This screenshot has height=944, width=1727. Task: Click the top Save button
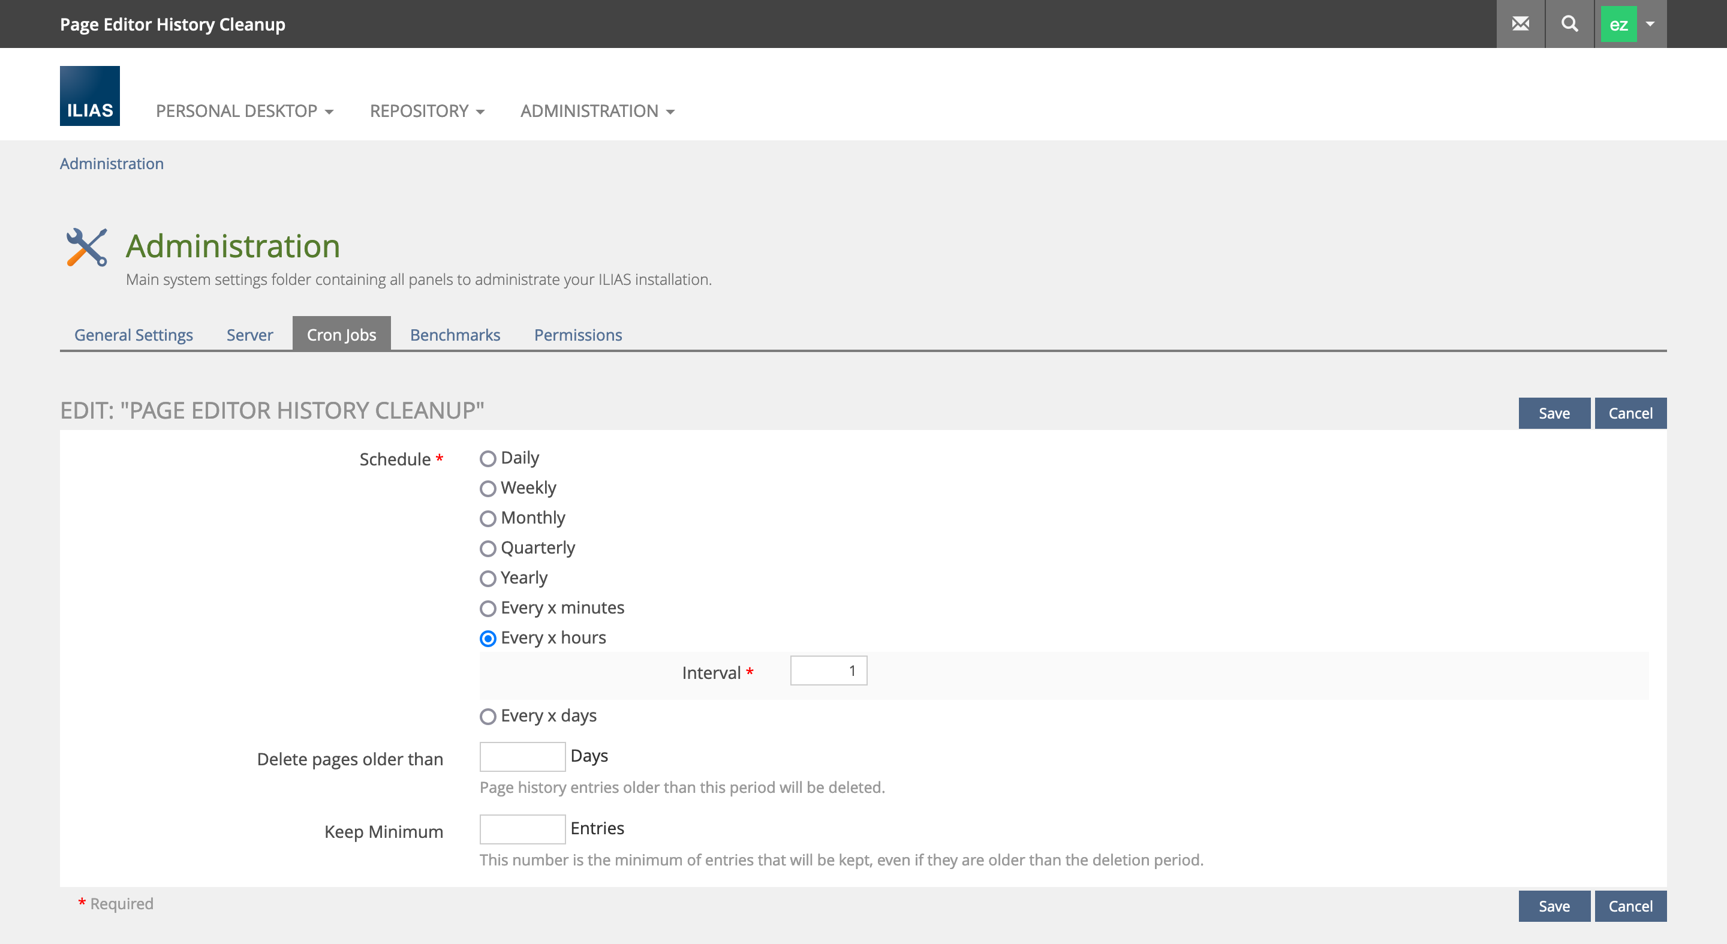pos(1553,413)
